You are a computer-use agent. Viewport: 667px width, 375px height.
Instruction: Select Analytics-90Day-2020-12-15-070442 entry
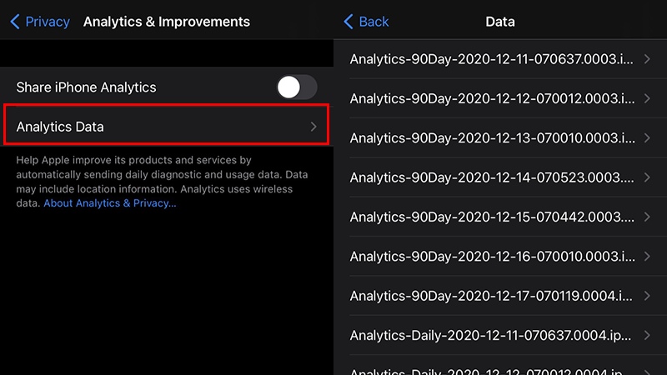pyautogui.click(x=492, y=217)
